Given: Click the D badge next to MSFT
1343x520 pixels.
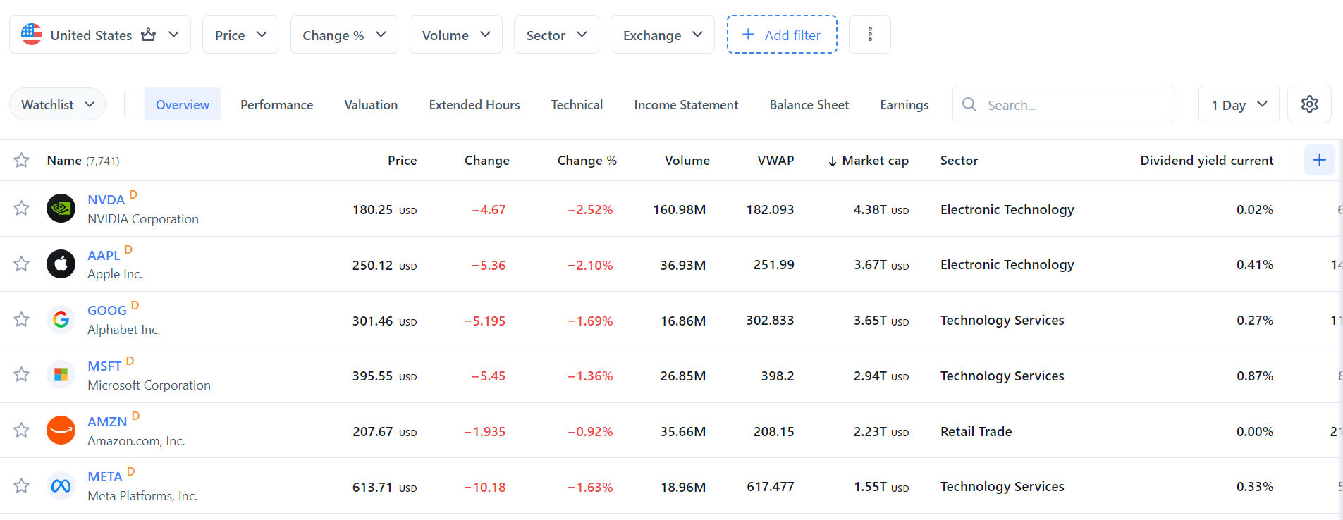Looking at the screenshot, I should pyautogui.click(x=130, y=361).
